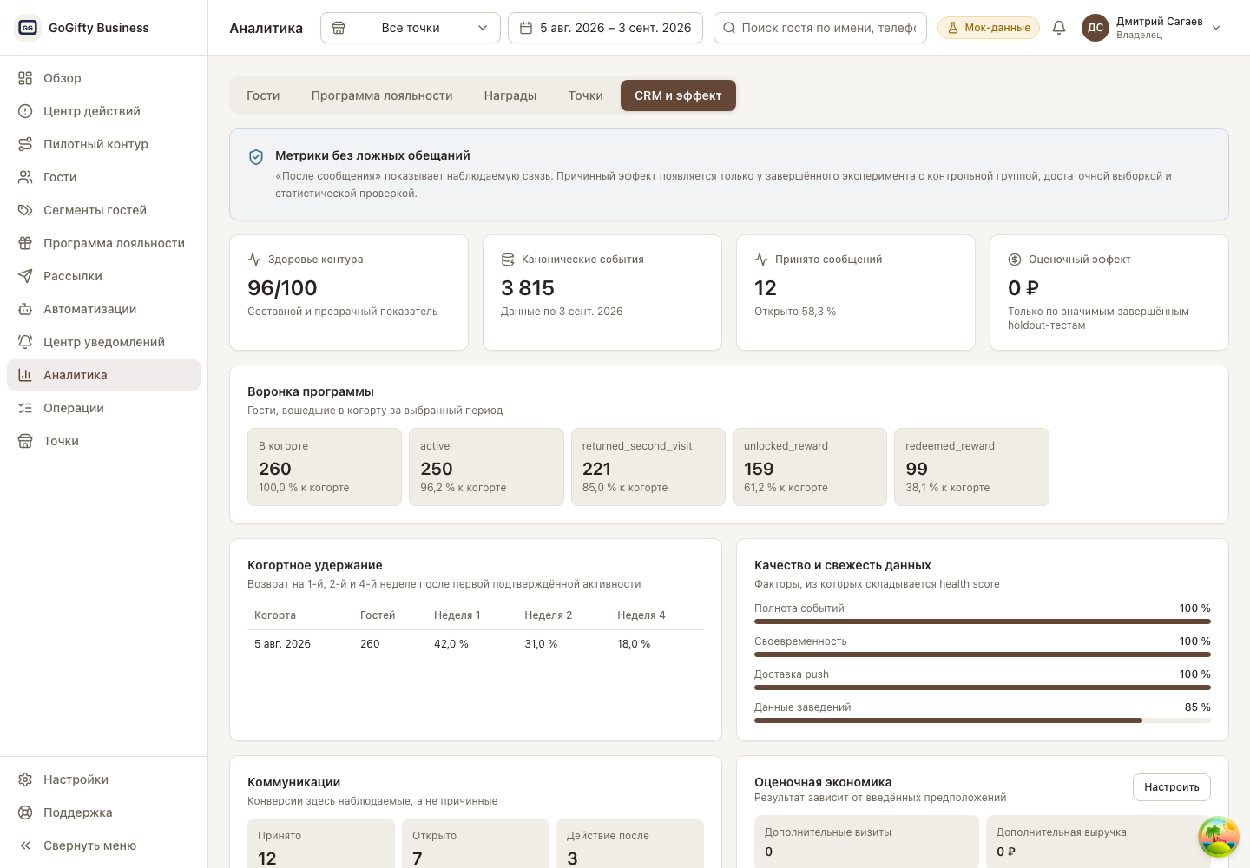The image size is (1250, 868).
Task: Open the Награды tab
Action: 510,95
